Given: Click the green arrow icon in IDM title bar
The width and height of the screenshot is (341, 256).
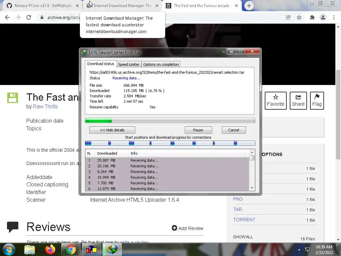Looking at the screenshot, I should [x=223, y=52].
